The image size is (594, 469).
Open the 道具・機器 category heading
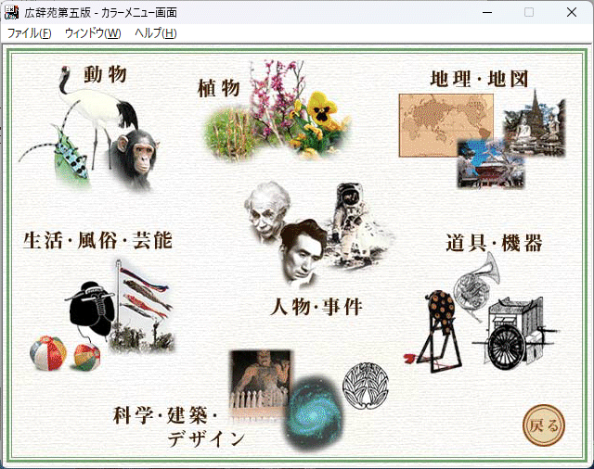tap(494, 243)
